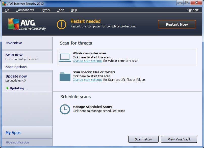Click the folder icon for specific files scan
This screenshot has height=148, width=204.
(x=65, y=77)
